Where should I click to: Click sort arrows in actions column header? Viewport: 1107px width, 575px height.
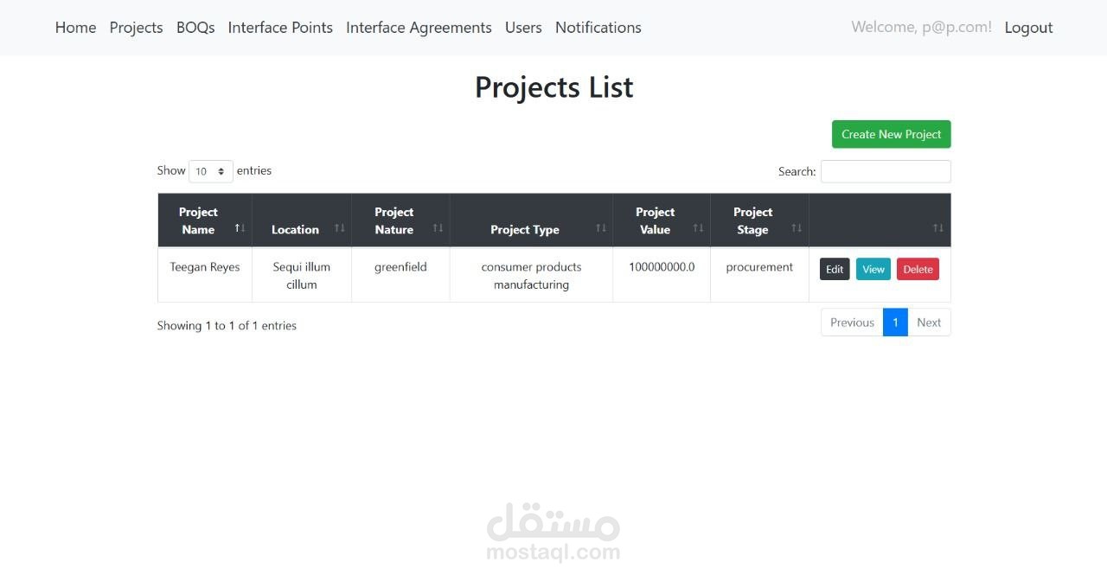938,228
